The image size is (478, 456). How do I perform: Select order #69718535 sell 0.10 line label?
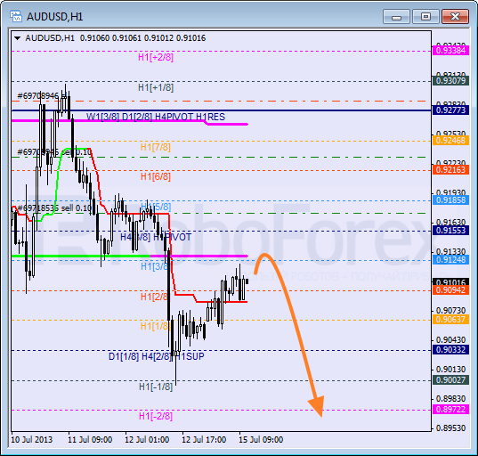[x=54, y=208]
